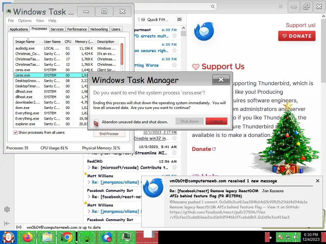Sort processes by User Name column
326x244 pixels.
[52, 42]
